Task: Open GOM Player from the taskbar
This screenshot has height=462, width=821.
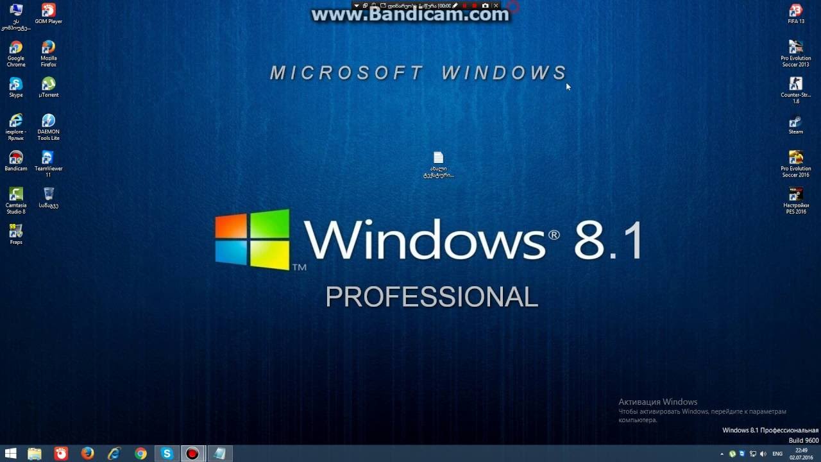Action: [61, 454]
